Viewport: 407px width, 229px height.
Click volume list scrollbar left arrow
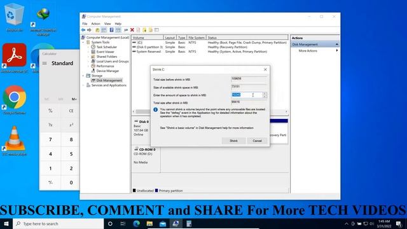134,111
